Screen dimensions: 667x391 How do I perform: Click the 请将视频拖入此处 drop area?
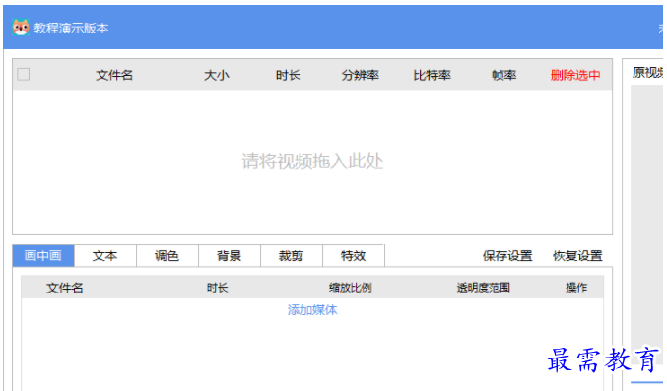click(312, 162)
